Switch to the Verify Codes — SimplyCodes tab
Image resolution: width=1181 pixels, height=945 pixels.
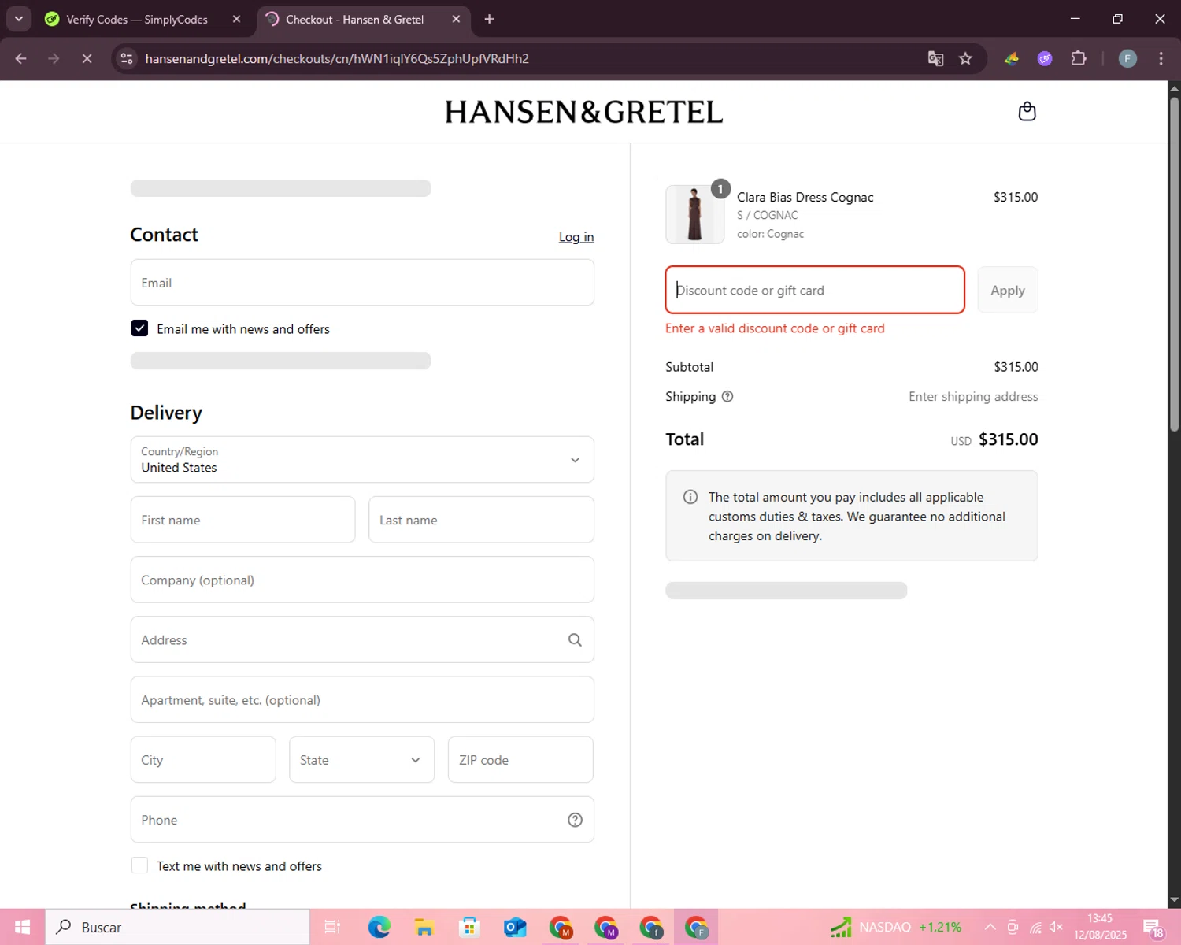136,19
